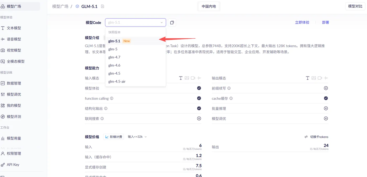
Task: Click the info icon next to 结构化输出
Action: click(106, 108)
